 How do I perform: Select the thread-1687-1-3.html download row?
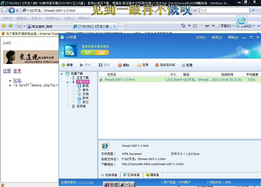click(180, 79)
